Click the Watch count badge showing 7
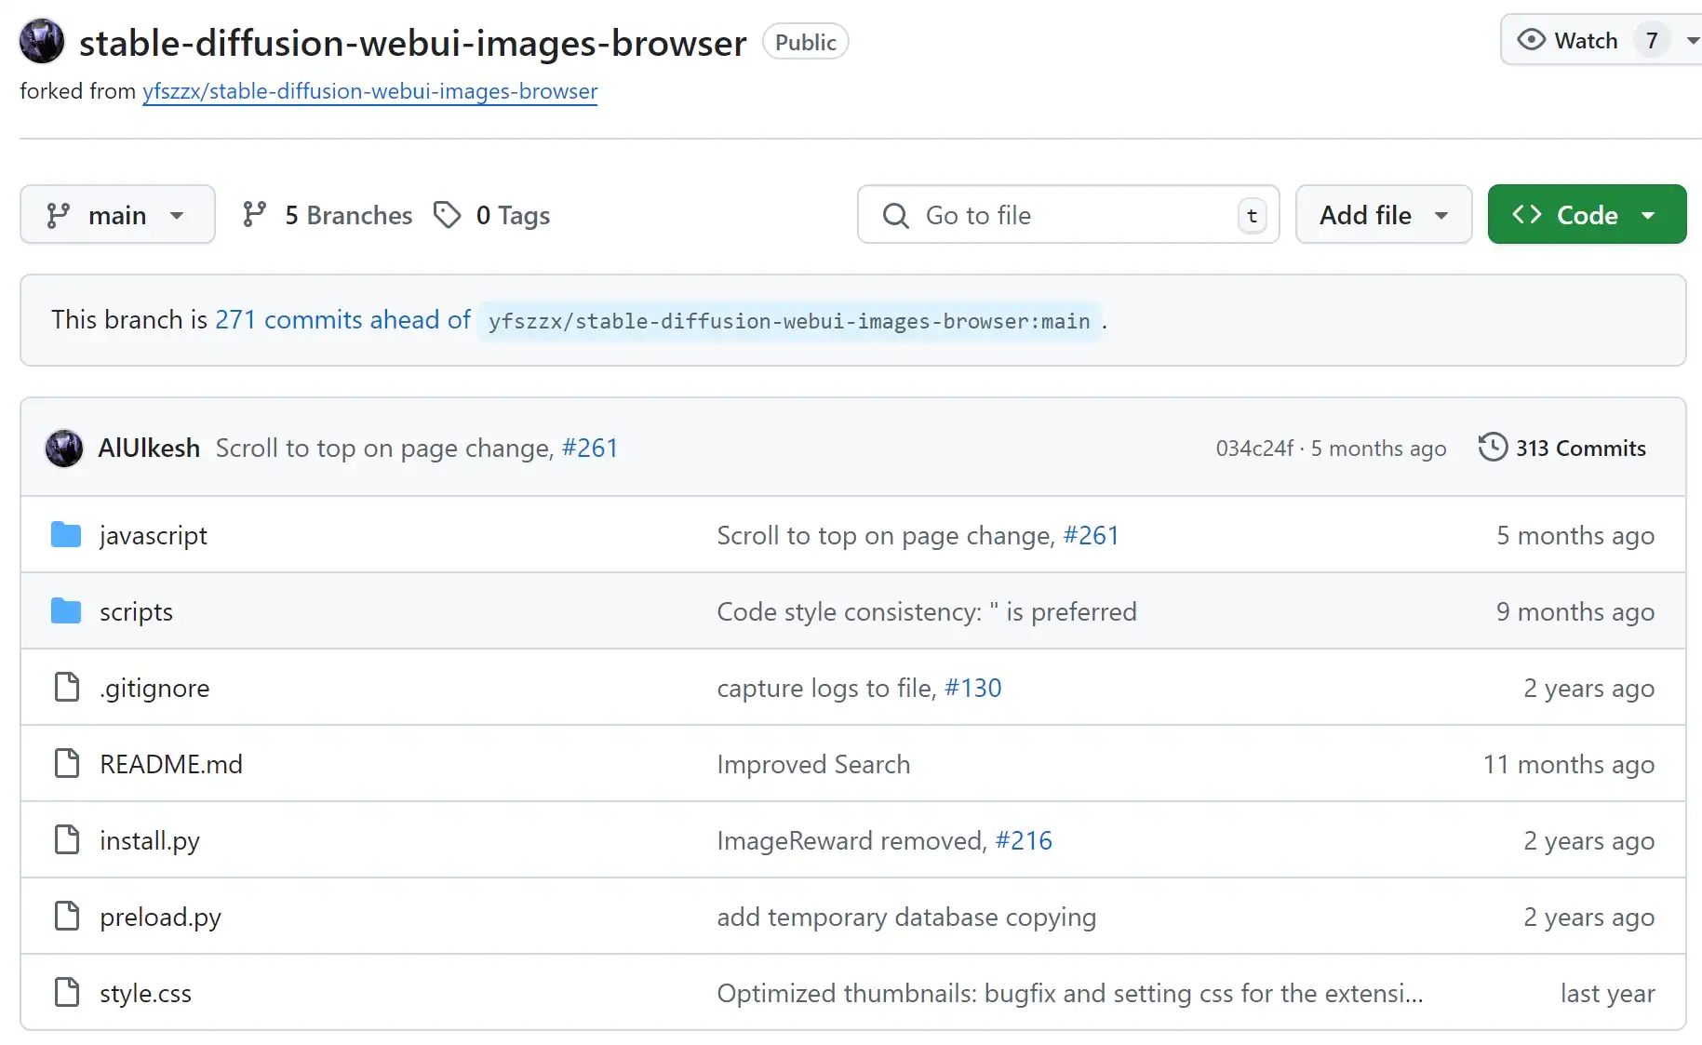Screen dimensions: 1702x1045 pos(1652,40)
